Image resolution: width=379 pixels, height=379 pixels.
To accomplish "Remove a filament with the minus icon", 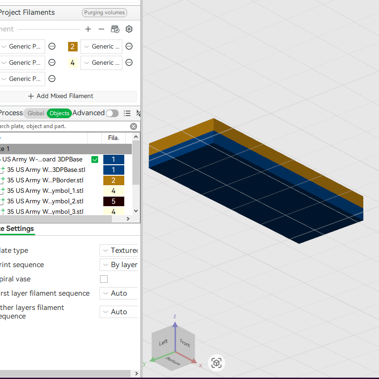I will point(101,29).
